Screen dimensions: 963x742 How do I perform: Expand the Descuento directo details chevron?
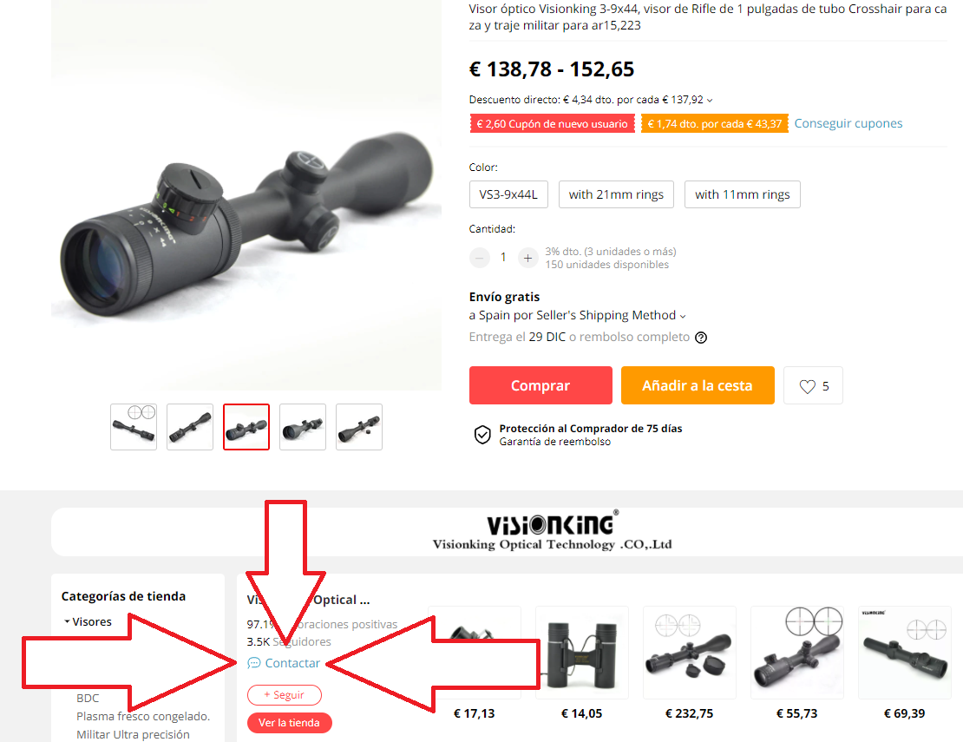pos(710,100)
